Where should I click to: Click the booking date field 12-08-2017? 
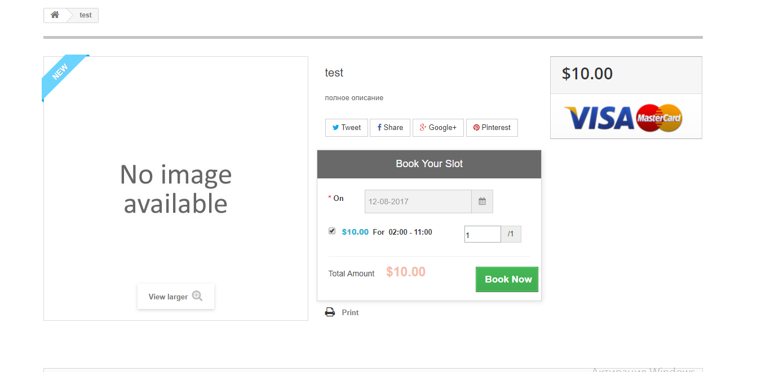pos(418,201)
